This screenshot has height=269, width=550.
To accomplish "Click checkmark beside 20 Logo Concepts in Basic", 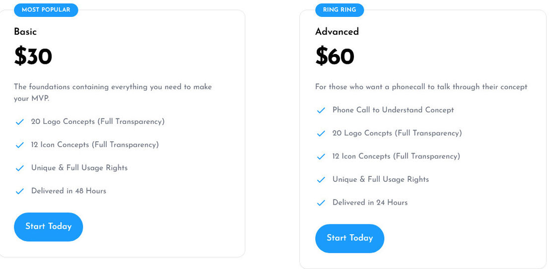I will pos(20,122).
